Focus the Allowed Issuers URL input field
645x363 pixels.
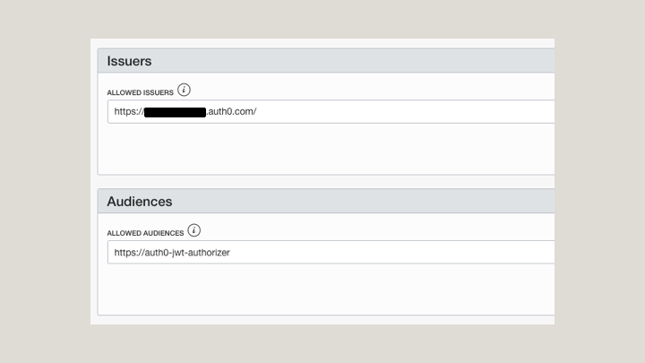tap(331, 111)
